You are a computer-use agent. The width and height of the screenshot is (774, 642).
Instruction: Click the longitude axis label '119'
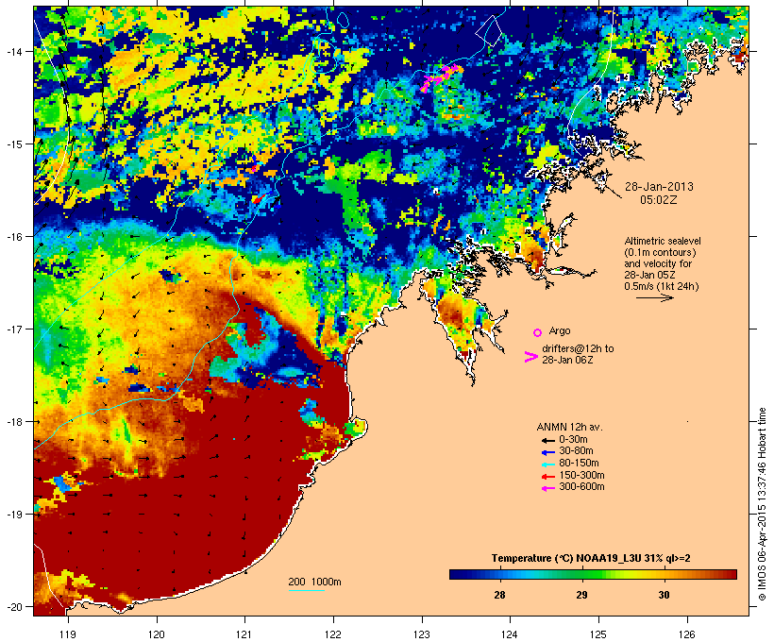click(x=68, y=634)
